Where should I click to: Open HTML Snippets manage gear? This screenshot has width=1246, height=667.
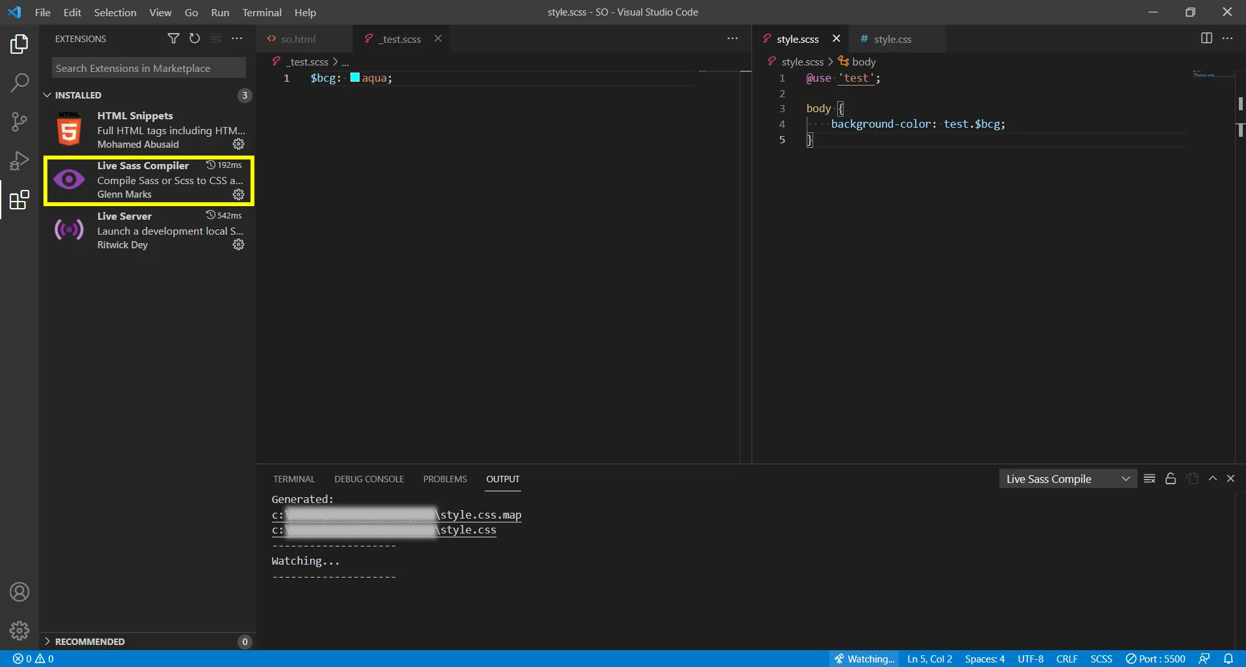tap(239, 144)
